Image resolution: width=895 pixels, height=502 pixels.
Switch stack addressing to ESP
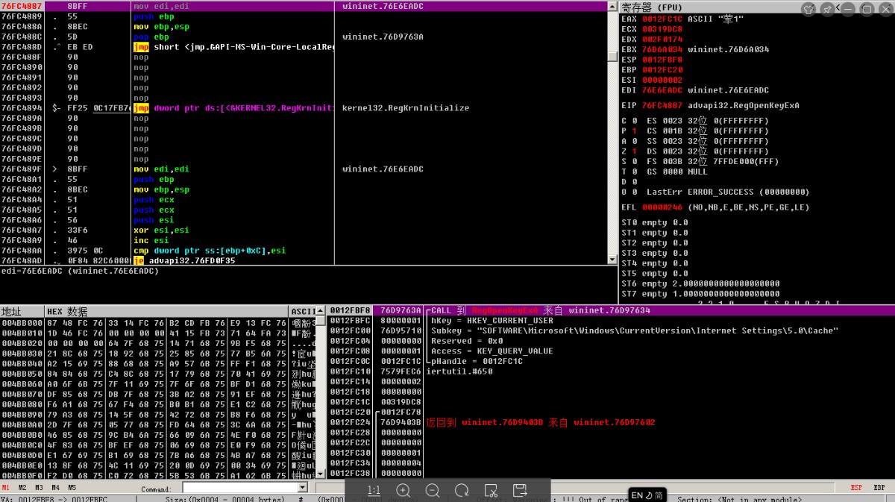856,488
